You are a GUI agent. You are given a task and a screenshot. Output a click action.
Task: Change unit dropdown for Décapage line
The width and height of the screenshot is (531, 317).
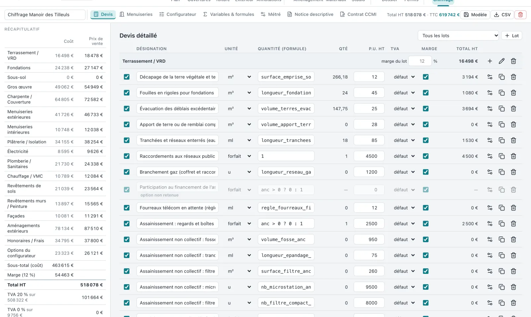pyautogui.click(x=239, y=77)
